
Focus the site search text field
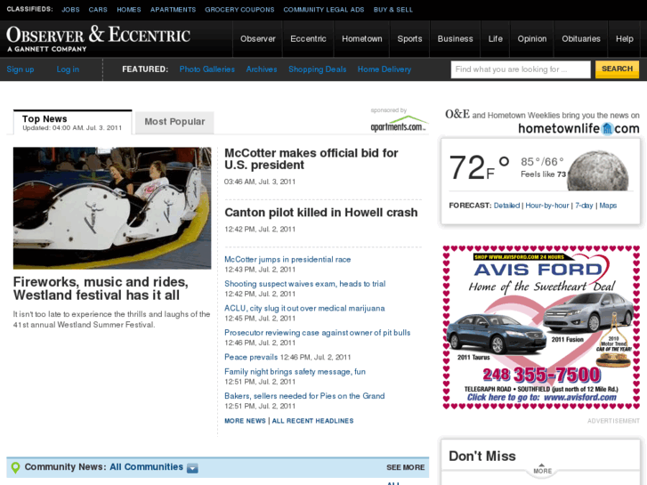(x=521, y=69)
